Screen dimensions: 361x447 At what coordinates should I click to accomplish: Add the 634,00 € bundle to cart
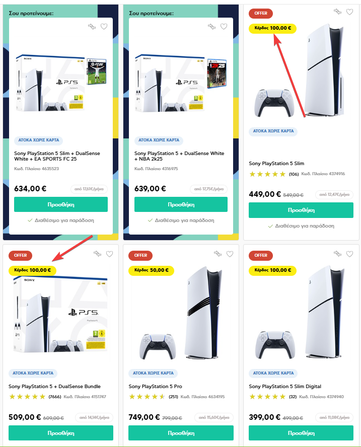tap(61, 204)
